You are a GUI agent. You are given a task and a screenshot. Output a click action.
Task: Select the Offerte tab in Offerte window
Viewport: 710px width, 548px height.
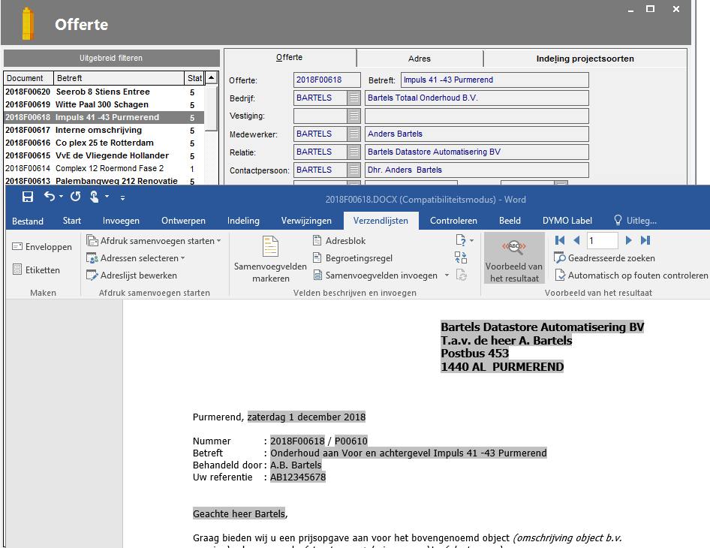tap(290, 58)
